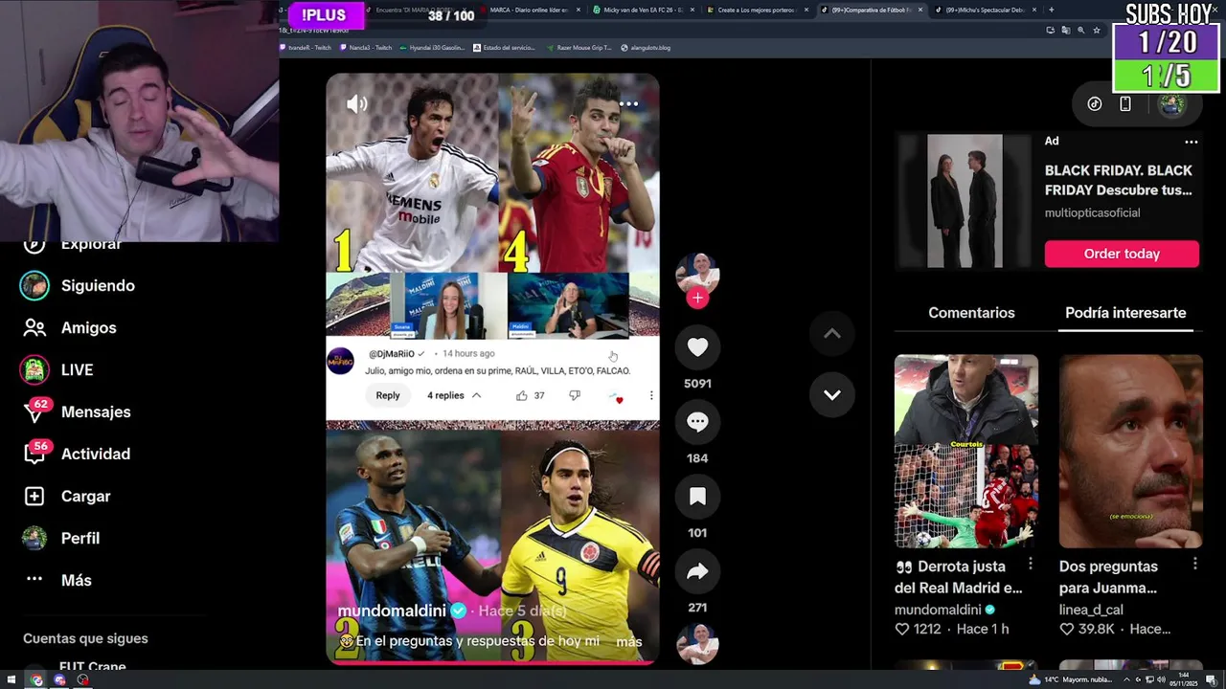Screen dimensions: 1226x689
Task: Click the Cargar plus-square icon
Action: pos(34,496)
